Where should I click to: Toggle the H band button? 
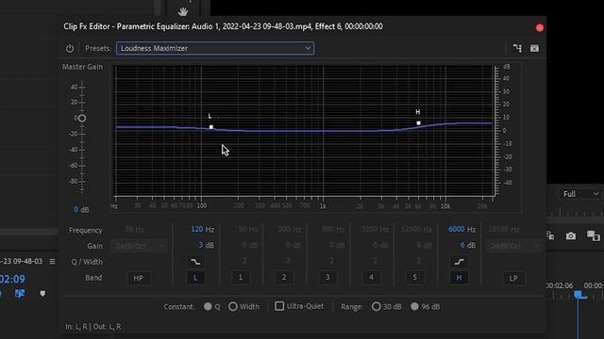pyautogui.click(x=459, y=278)
